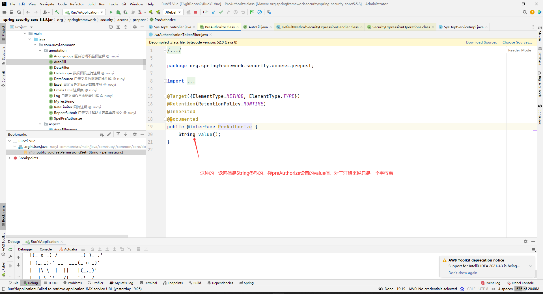Collapse the aspect package node
This screenshot has height=294, width=543.
coord(40,124)
